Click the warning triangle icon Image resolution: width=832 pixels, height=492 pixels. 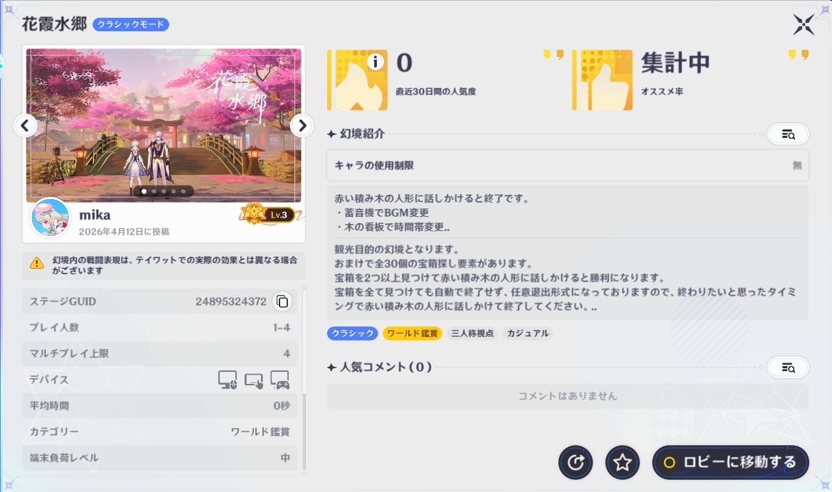(37, 263)
